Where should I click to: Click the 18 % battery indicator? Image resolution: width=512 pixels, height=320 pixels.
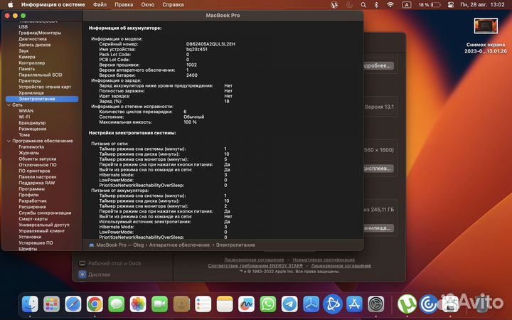coord(430,5)
